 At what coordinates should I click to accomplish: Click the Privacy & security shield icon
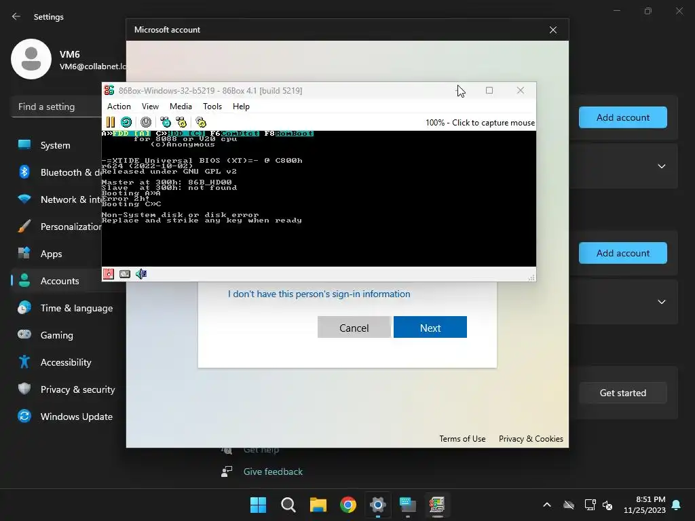coord(24,389)
